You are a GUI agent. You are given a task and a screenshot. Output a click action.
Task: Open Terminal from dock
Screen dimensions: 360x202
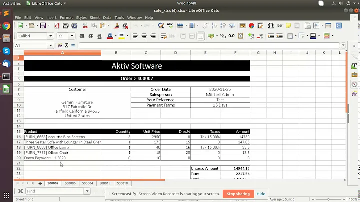6,77
